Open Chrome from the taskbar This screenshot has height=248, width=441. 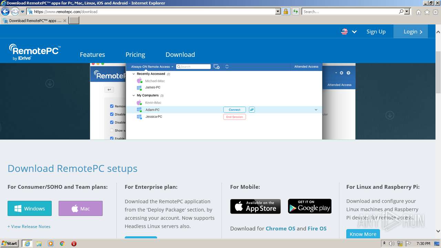click(62, 244)
